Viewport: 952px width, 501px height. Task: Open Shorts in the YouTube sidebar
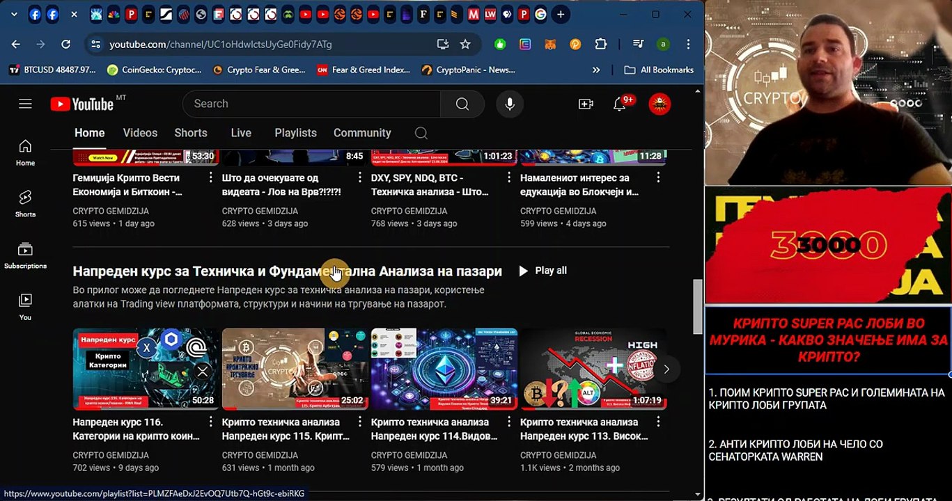25,204
